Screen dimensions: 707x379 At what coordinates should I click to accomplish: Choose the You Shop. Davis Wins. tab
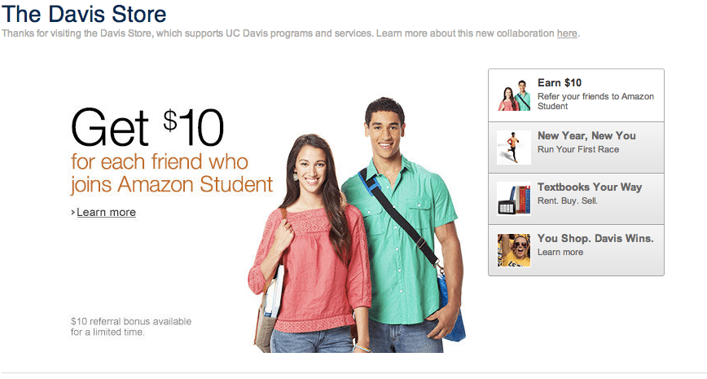576,250
